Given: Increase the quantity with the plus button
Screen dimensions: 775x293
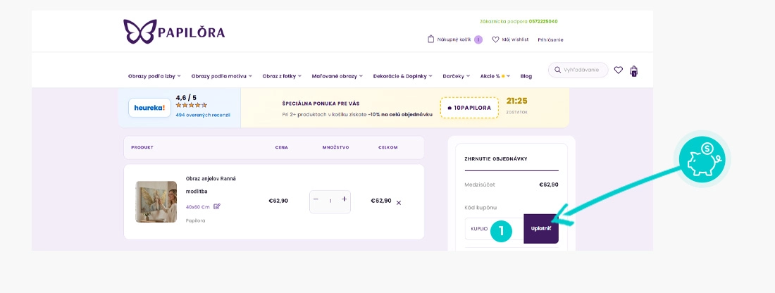Looking at the screenshot, I should (345, 199).
